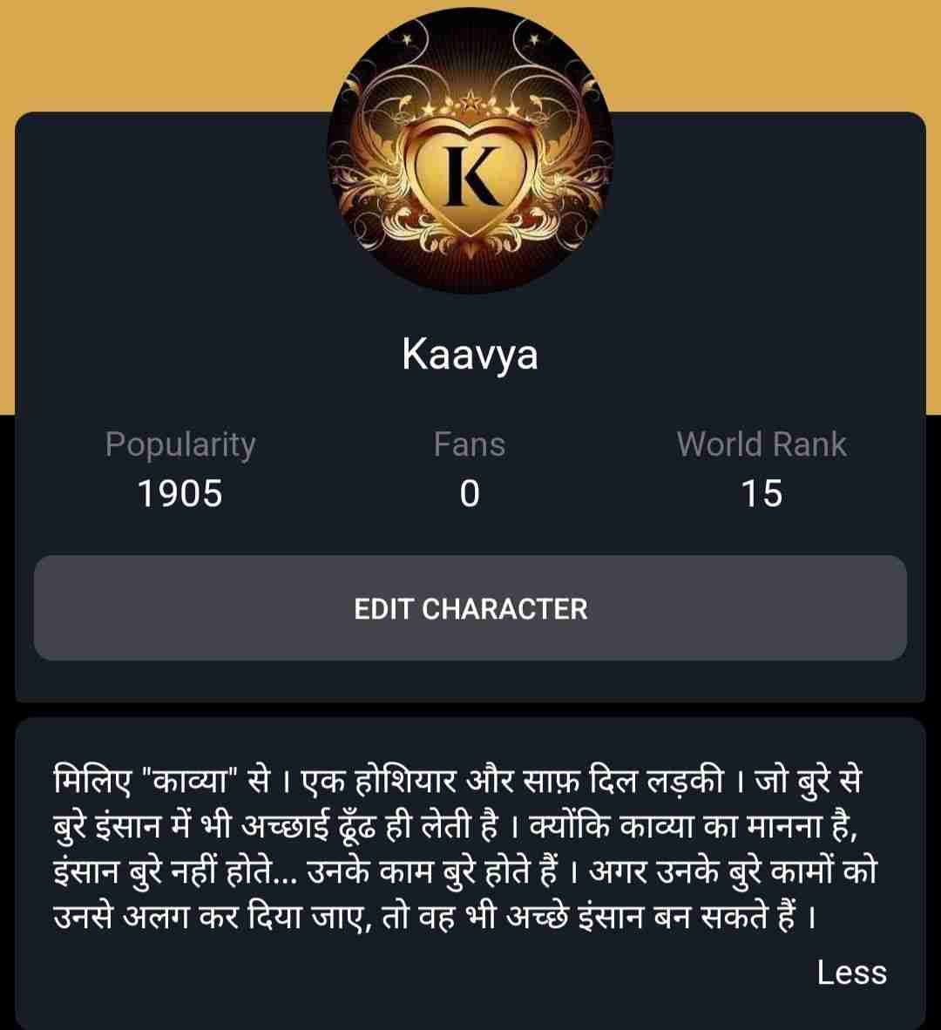Click the popularity value 1905
Viewport: 941px width, 1030px height.
(180, 493)
